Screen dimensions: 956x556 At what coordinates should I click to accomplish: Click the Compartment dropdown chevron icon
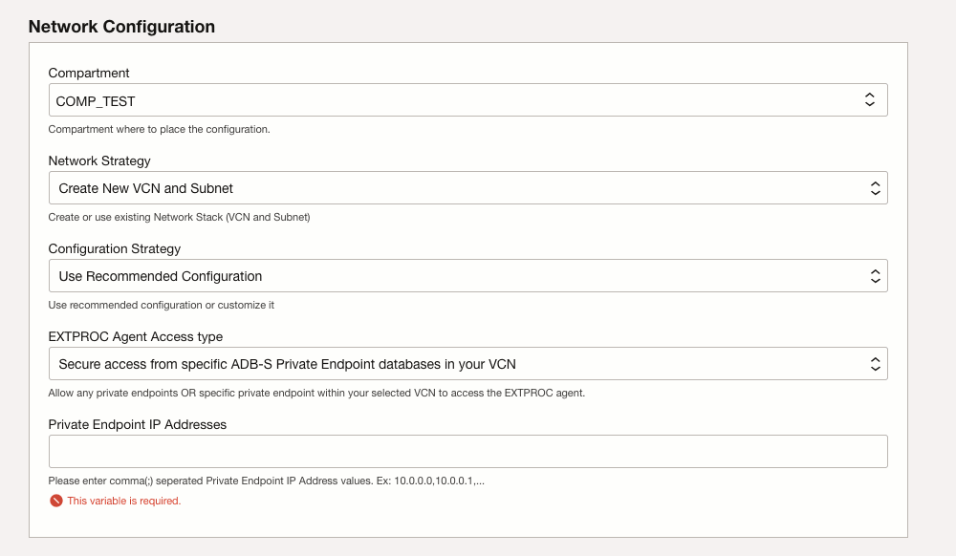[x=871, y=98]
